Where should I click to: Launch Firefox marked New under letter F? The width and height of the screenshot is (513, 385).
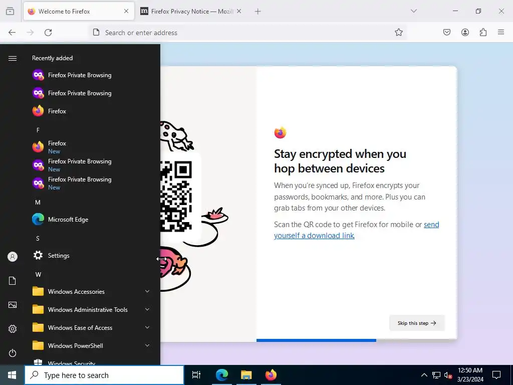(92, 147)
